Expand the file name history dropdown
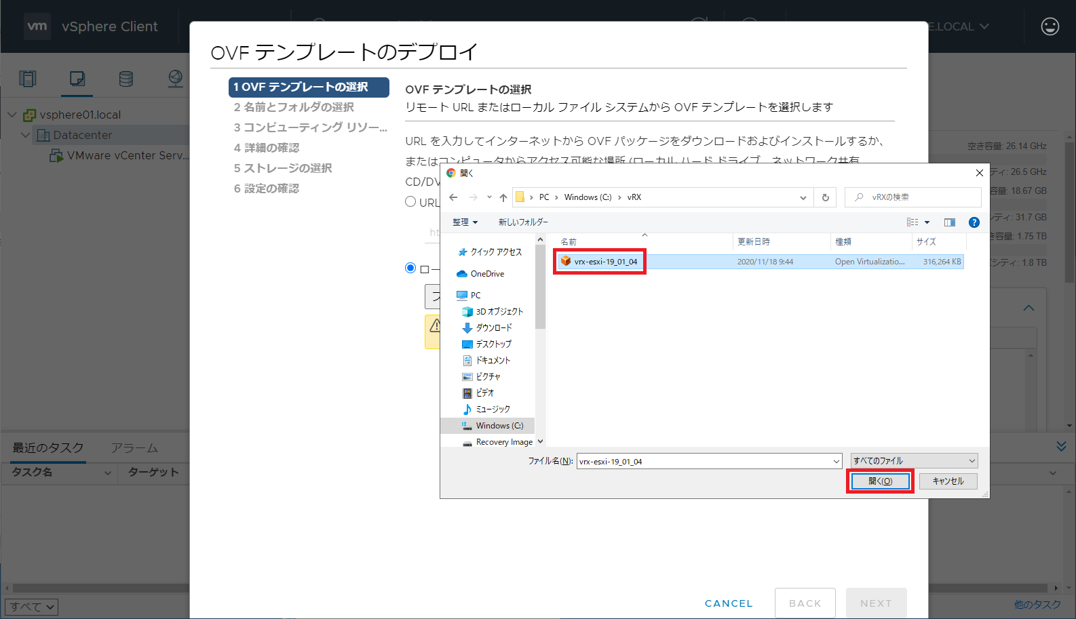This screenshot has height=619, width=1076. tap(836, 462)
